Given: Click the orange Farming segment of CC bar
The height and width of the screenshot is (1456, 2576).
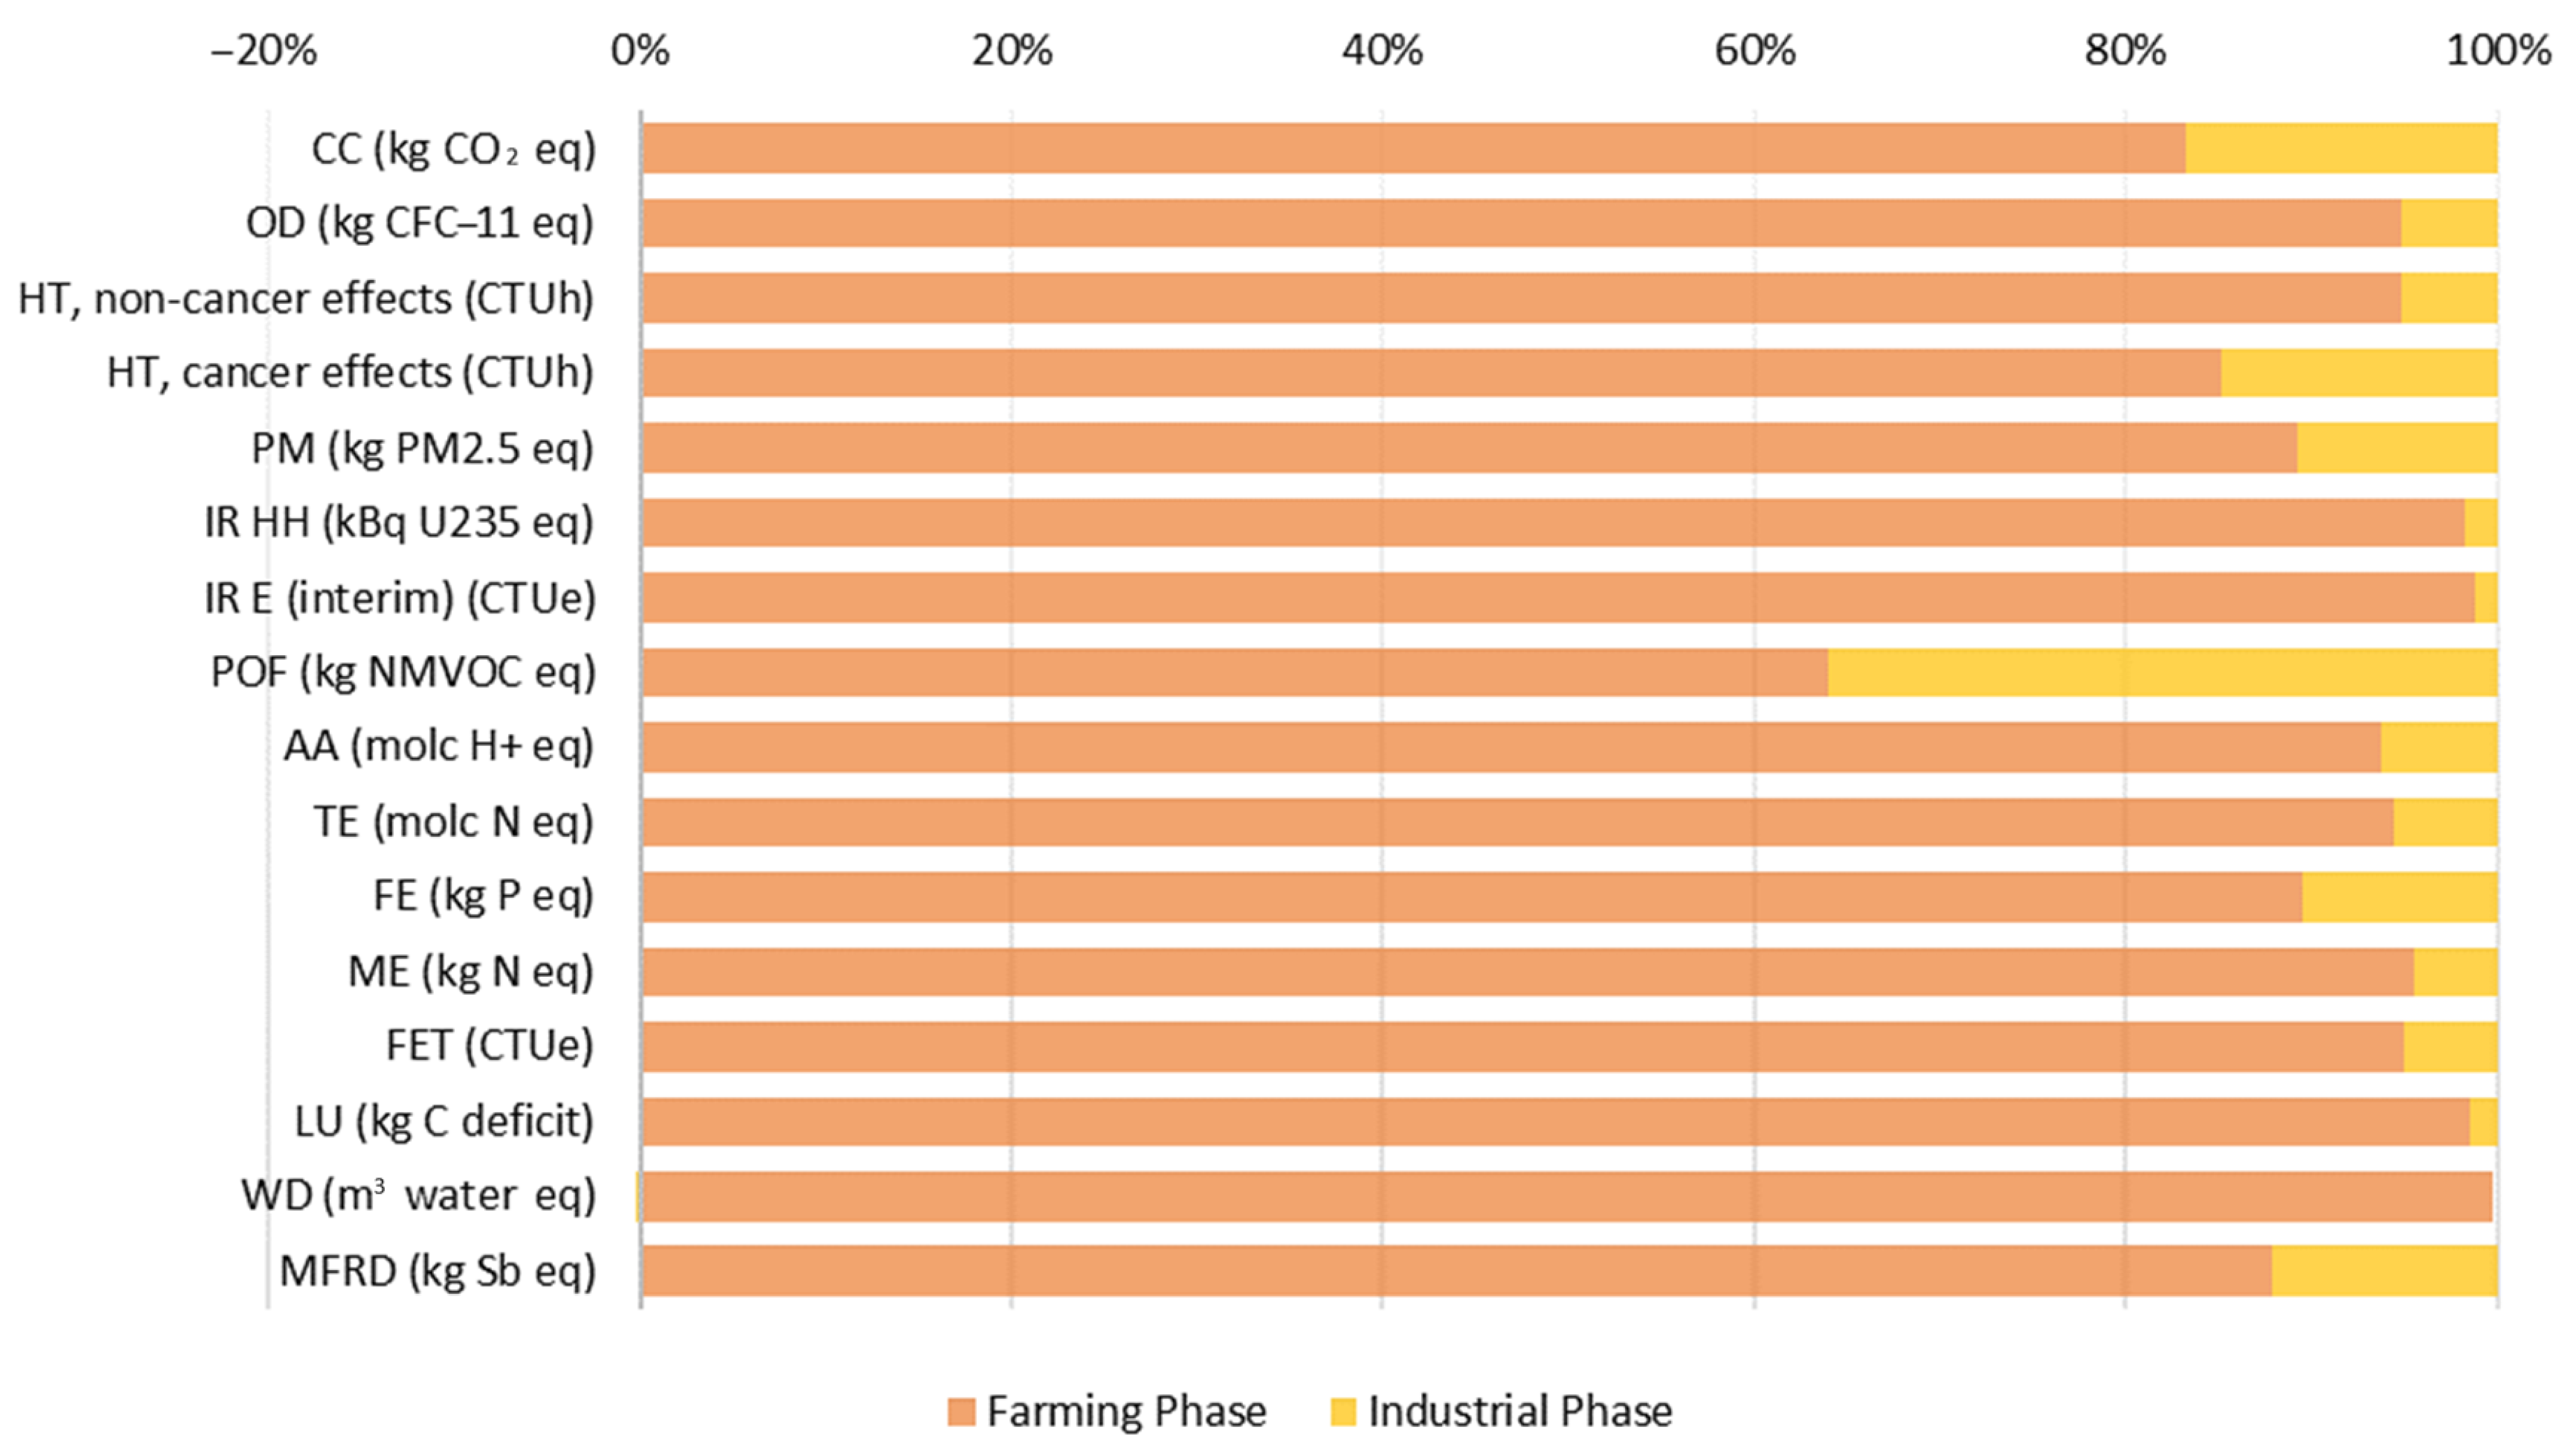Looking at the screenshot, I should click(1413, 148).
